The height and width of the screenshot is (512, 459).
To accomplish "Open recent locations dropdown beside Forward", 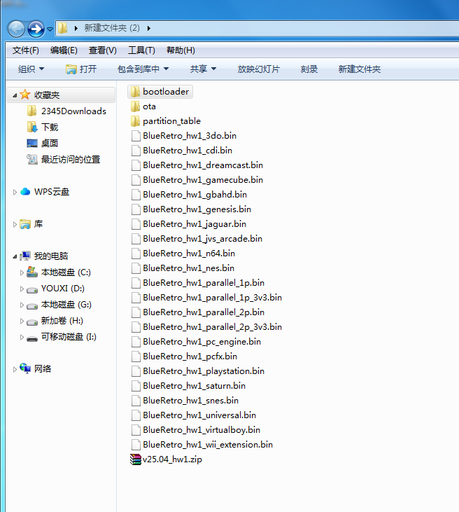I will (x=50, y=29).
